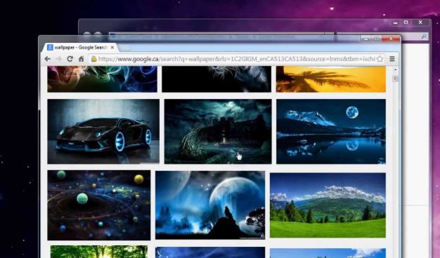Minimize the Chrome window
This screenshot has width=440, height=258.
[x=365, y=39]
